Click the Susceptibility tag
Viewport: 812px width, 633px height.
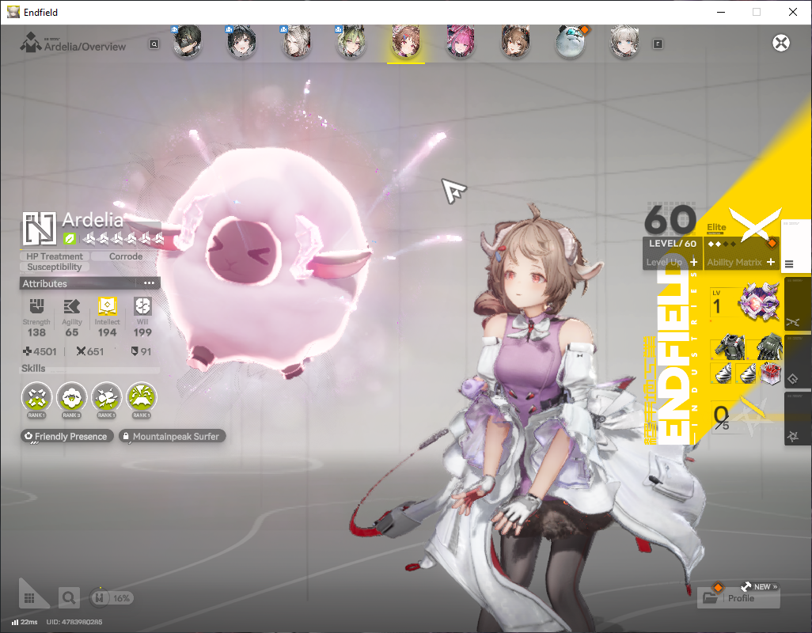[55, 267]
